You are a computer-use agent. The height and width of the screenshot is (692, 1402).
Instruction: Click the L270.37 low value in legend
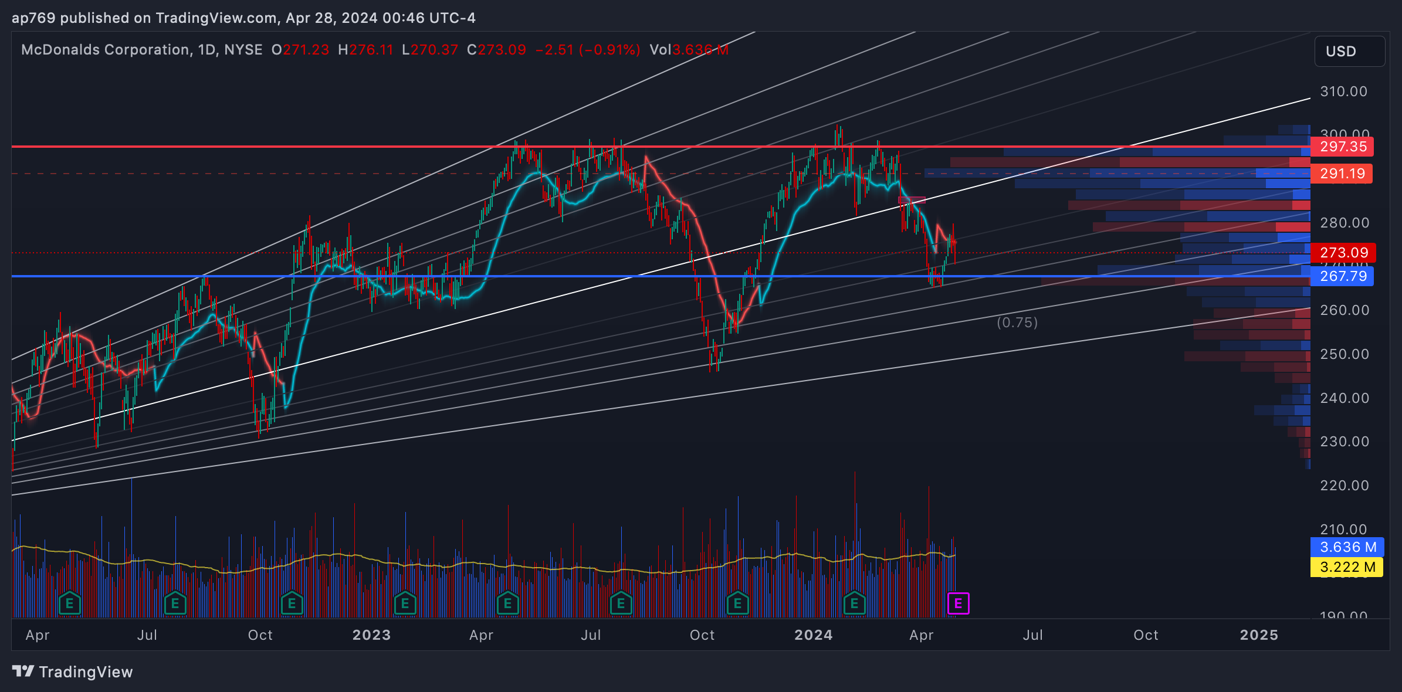430,50
